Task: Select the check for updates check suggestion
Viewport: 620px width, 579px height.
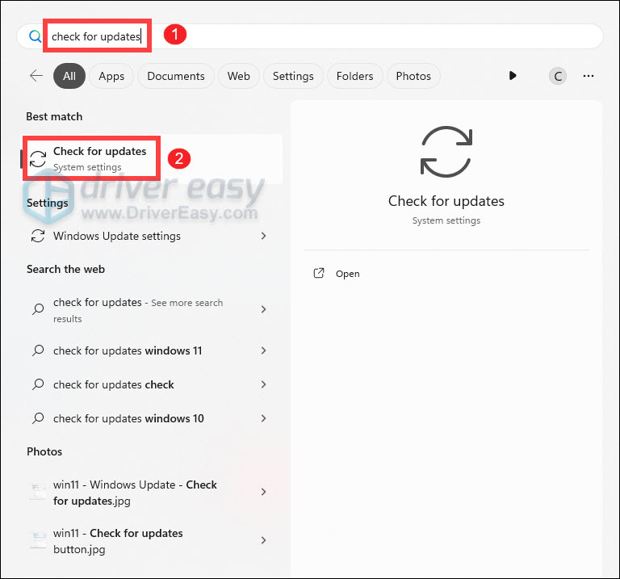Action: (x=114, y=385)
